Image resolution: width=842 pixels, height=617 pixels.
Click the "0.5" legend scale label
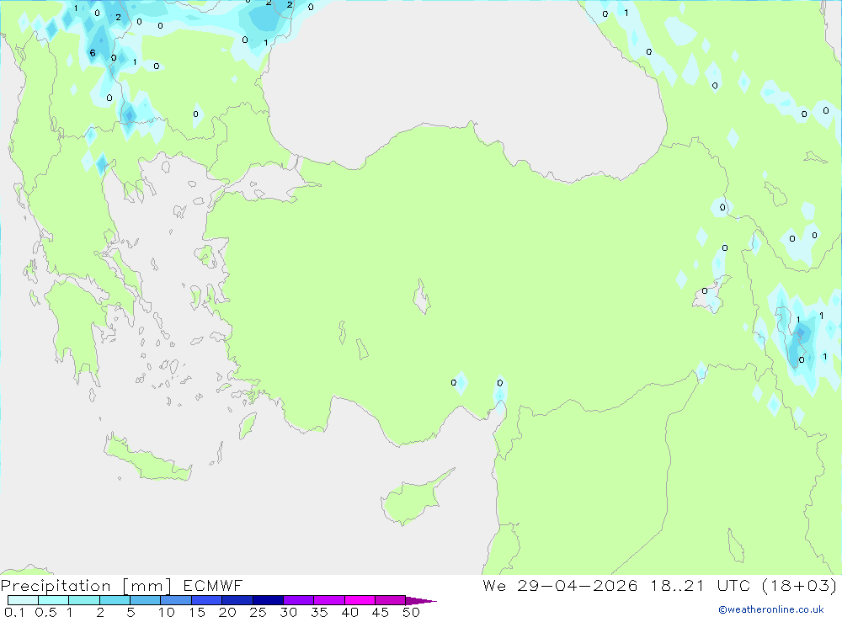[45, 612]
